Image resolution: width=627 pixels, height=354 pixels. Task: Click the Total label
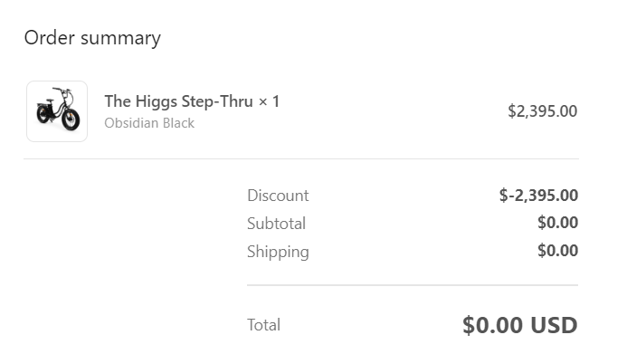[x=263, y=325]
